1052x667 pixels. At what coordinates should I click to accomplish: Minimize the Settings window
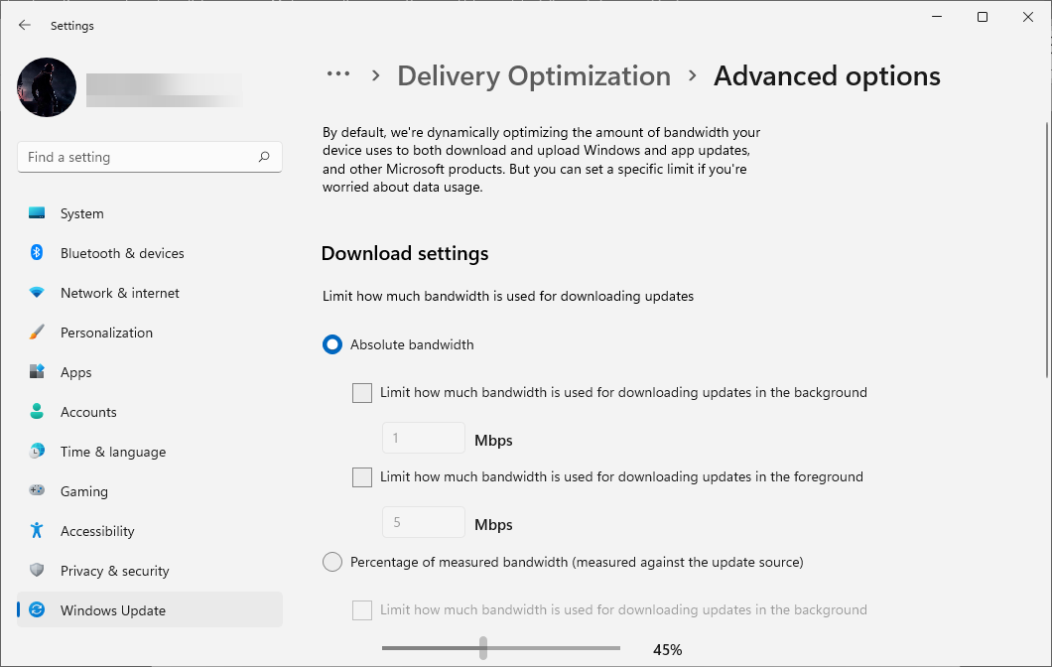point(937,17)
